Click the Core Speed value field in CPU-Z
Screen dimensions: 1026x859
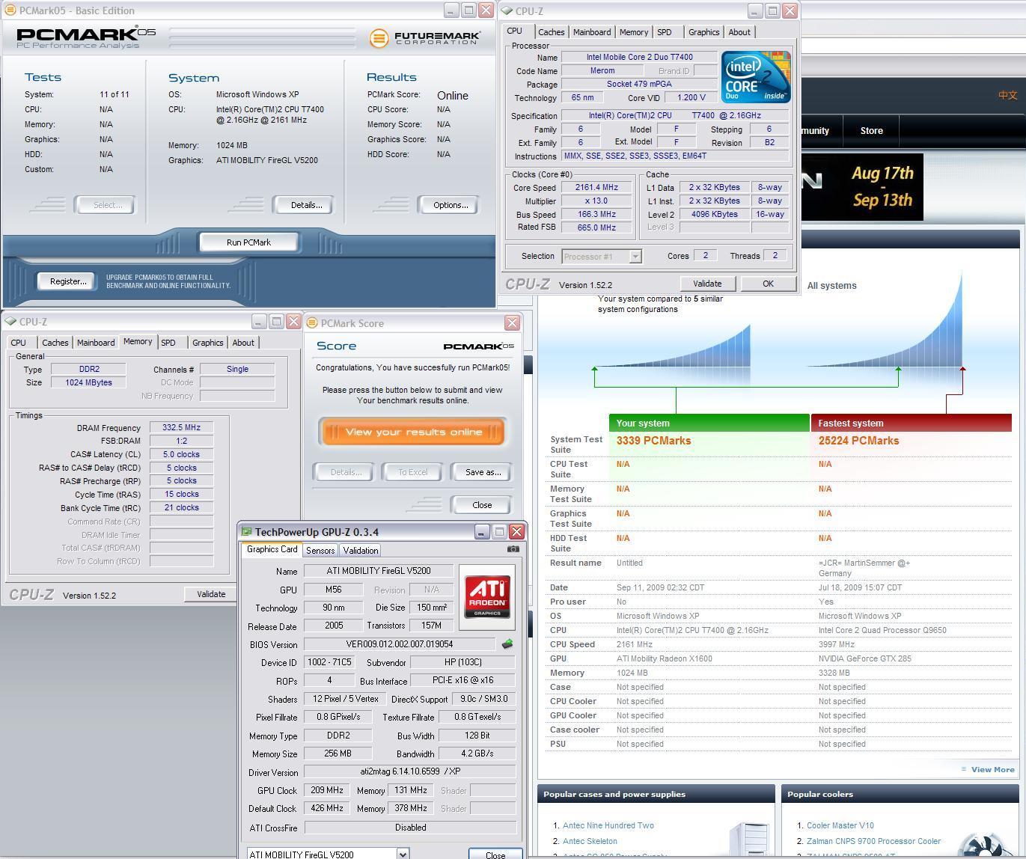click(596, 188)
